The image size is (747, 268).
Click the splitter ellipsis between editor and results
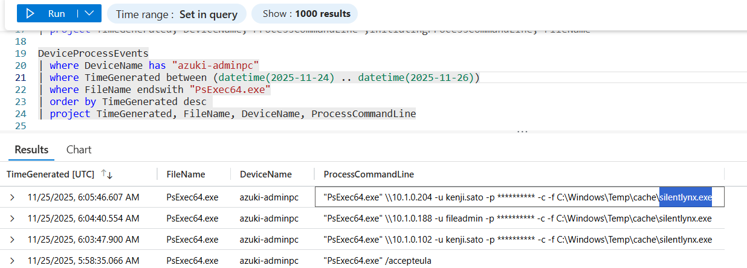522,131
